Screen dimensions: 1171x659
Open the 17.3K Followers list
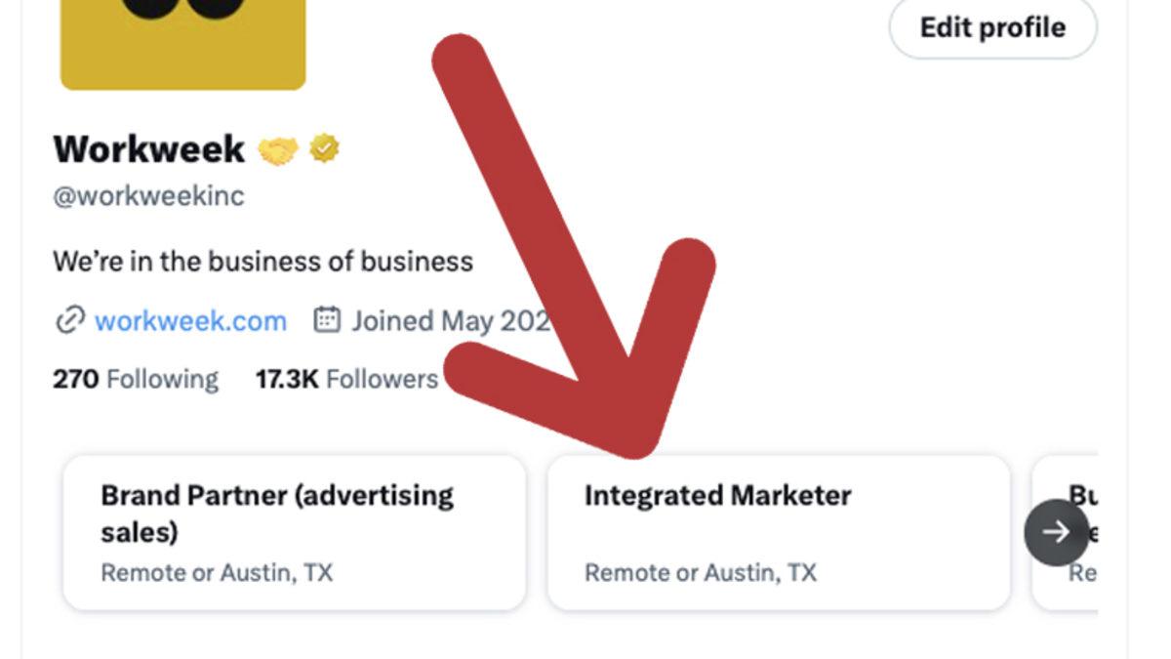point(346,379)
